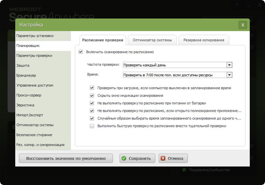
Task: Toggle battery power scan restriction checkbox
Action: [x=92, y=103]
